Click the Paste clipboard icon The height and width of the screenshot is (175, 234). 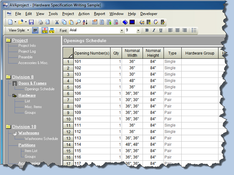71,22
